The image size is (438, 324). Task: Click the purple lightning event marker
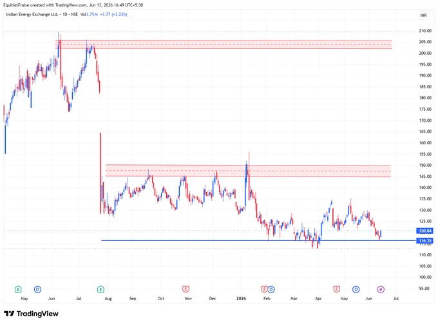click(x=381, y=289)
